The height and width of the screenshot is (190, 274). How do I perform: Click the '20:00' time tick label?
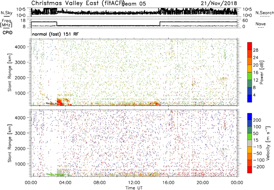[x=202, y=183]
